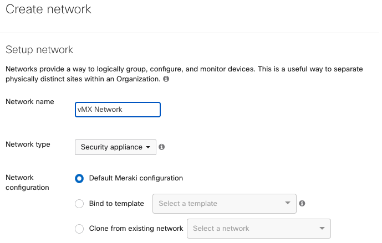382x243 pixels.
Task: Select Default Meraki configuration radio button
Action: click(x=79, y=178)
